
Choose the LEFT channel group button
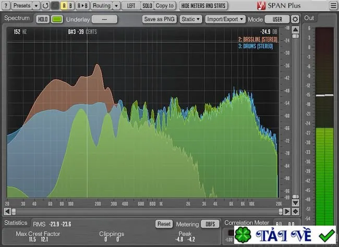coord(131,6)
